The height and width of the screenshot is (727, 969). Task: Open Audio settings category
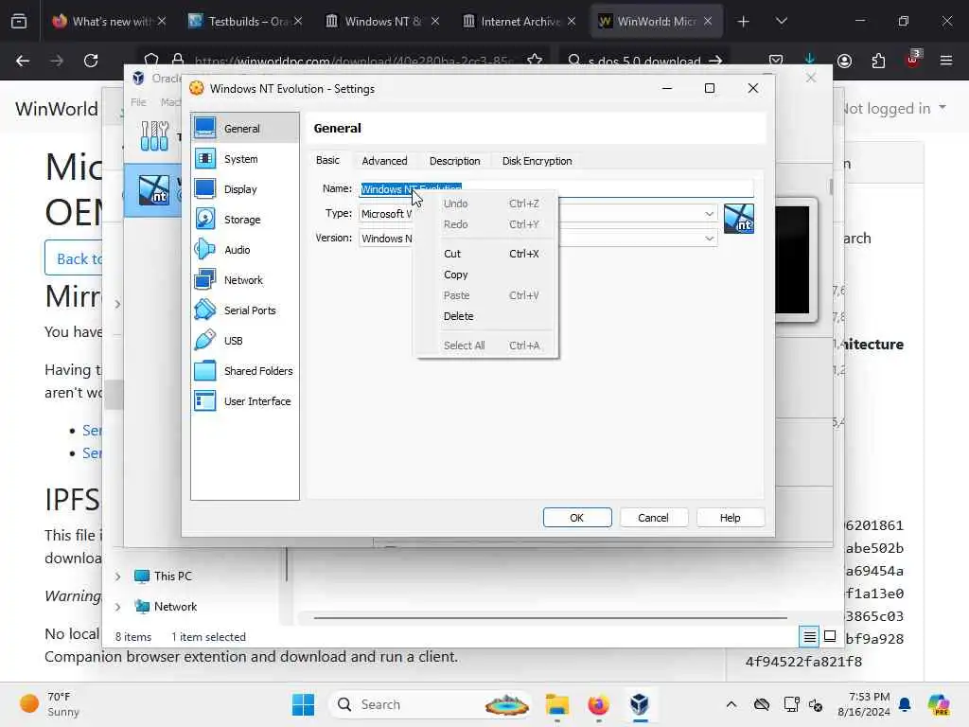click(245, 250)
